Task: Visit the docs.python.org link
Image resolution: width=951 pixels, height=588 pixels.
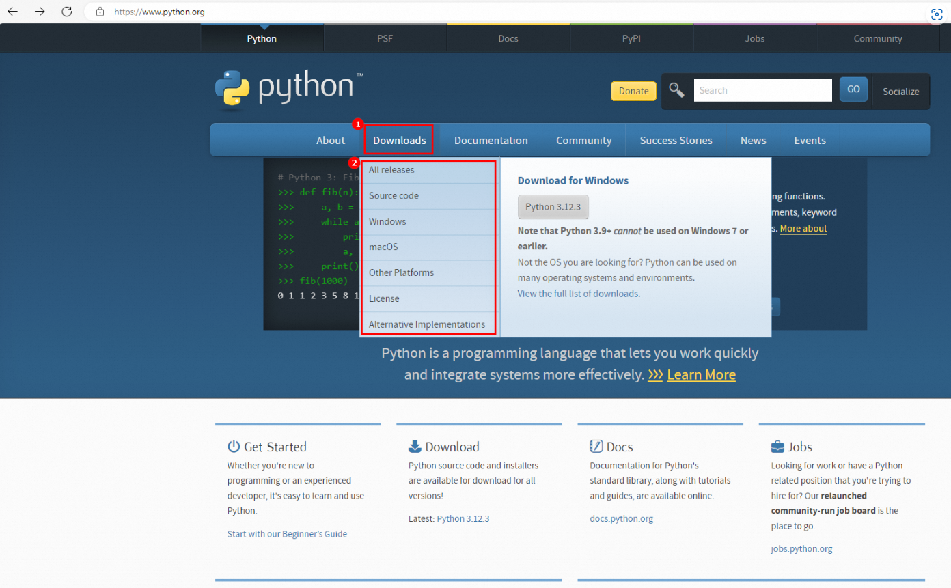Action: 621,519
